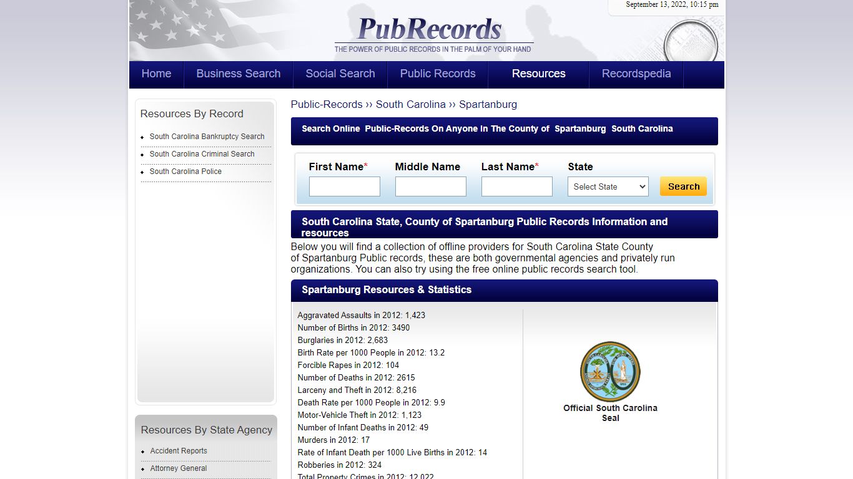Click Murders in 2012: 17 text
The width and height of the screenshot is (853, 479).
point(334,440)
